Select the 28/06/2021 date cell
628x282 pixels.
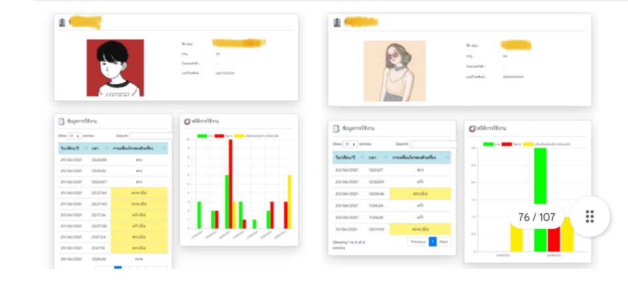(71, 259)
